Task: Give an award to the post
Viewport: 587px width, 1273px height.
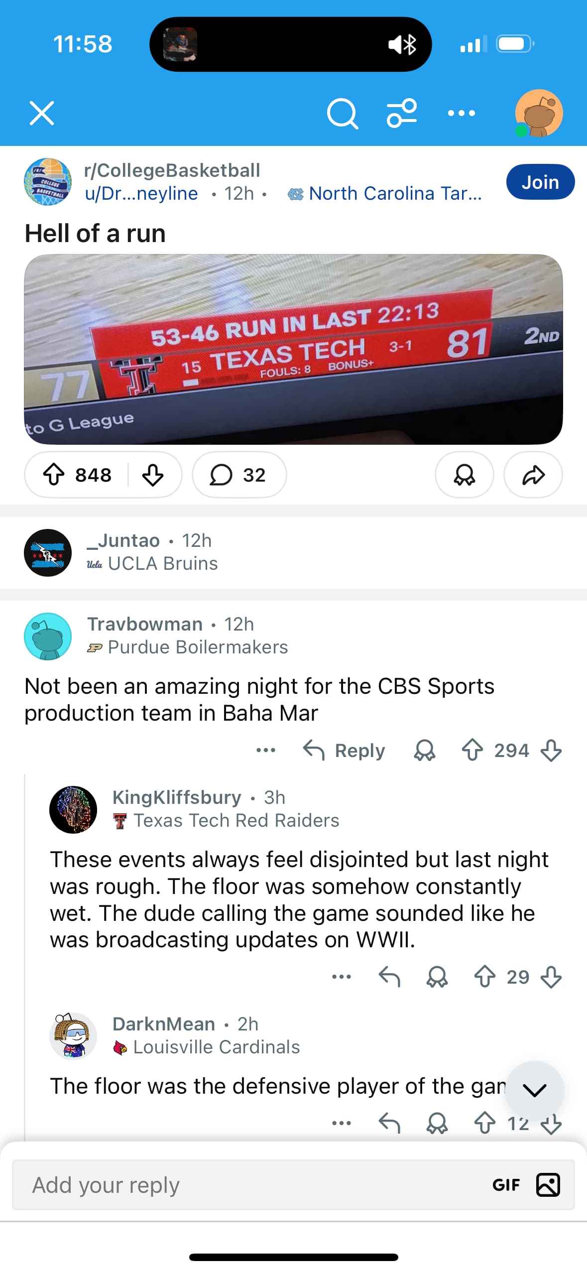Action: click(464, 475)
